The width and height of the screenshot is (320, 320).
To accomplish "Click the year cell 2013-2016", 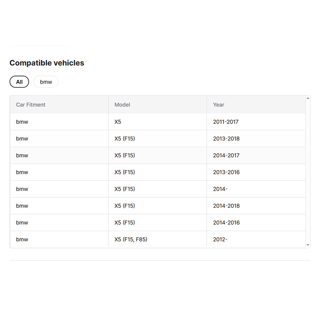I will coord(226,172).
